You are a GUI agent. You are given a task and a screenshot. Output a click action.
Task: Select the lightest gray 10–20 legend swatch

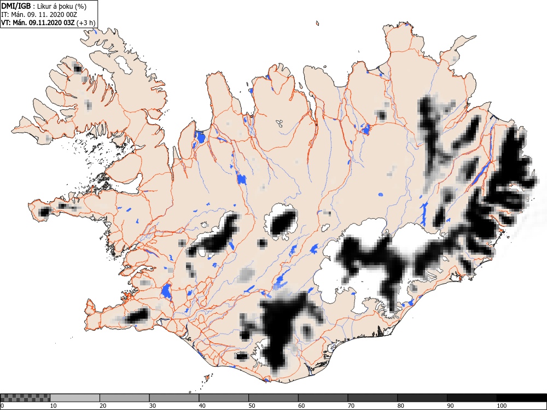[75, 398]
